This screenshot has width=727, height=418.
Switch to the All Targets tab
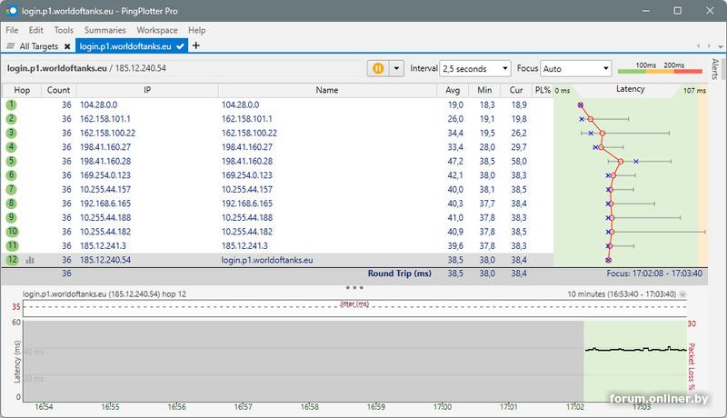[x=36, y=45]
